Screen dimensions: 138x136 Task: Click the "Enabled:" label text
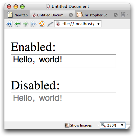(33, 47)
